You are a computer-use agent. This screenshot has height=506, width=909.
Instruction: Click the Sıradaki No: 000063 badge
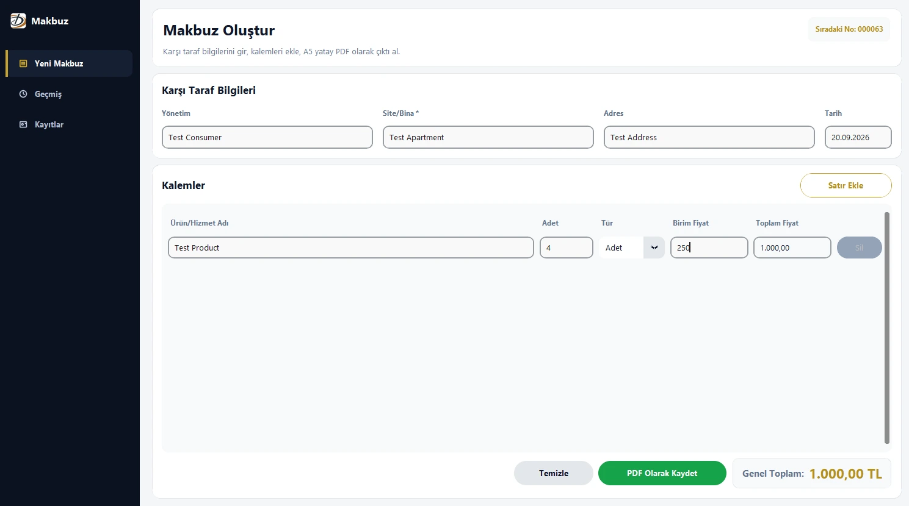pyautogui.click(x=849, y=29)
